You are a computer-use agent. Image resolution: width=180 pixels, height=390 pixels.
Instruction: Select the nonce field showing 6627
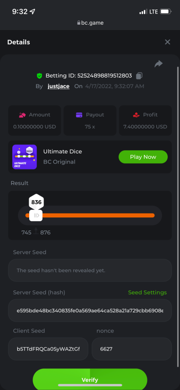(x=132, y=349)
